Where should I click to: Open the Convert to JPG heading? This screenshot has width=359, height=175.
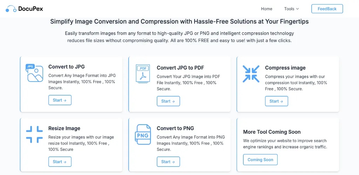pos(66,66)
